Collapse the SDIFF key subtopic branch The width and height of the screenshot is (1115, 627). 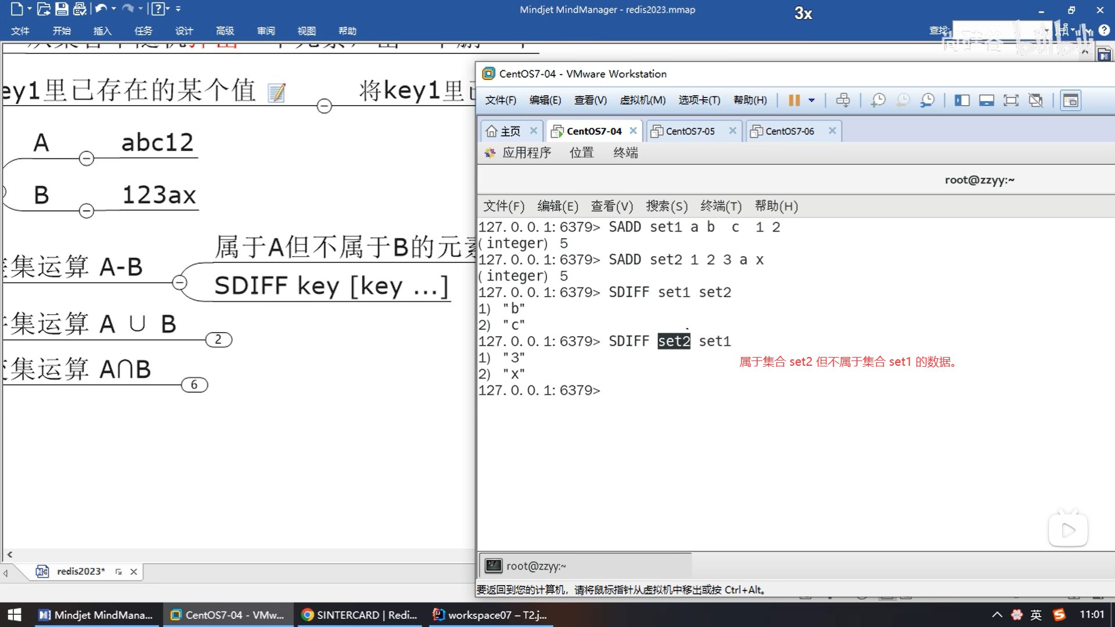[x=179, y=282]
